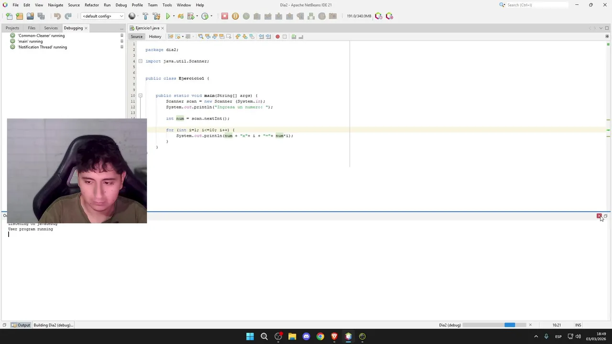Collapse code fold at main method line 10
This screenshot has height=344, width=612.
(x=140, y=96)
